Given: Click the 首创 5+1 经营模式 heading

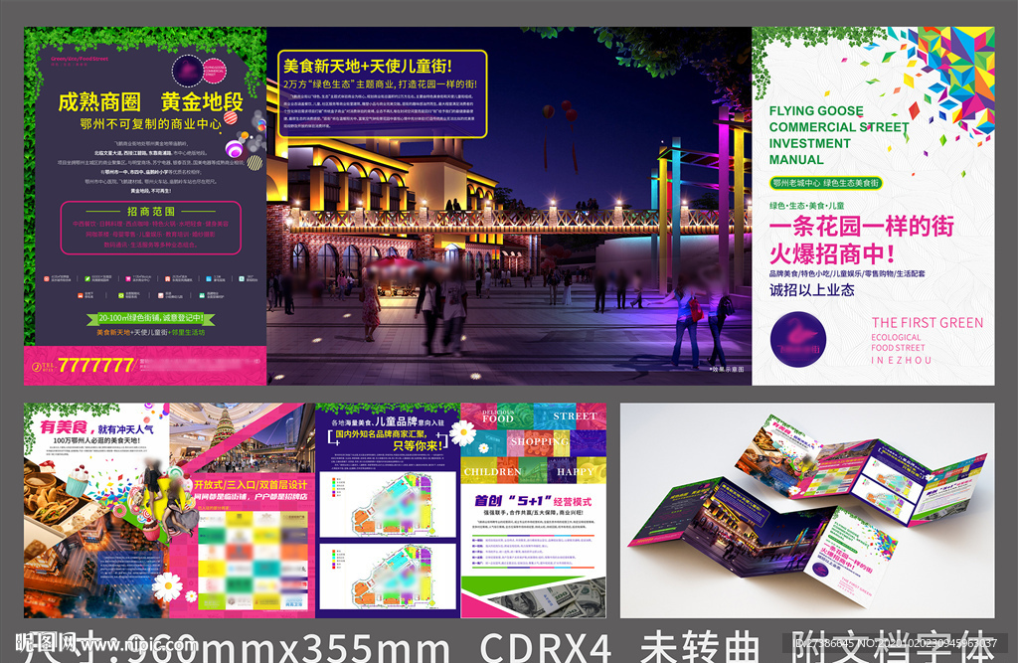Looking at the screenshot, I should pyautogui.click(x=533, y=500).
